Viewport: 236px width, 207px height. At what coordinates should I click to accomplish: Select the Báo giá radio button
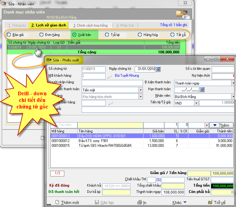(x=9, y=35)
